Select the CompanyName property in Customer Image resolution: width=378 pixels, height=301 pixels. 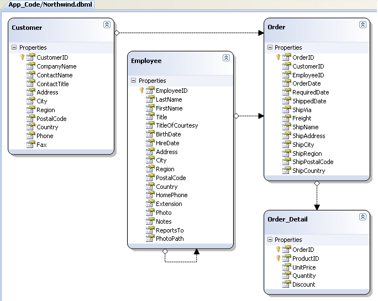[56, 66]
